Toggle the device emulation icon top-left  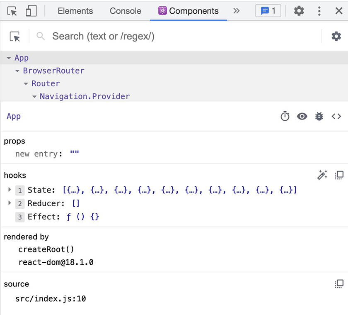[31, 11]
